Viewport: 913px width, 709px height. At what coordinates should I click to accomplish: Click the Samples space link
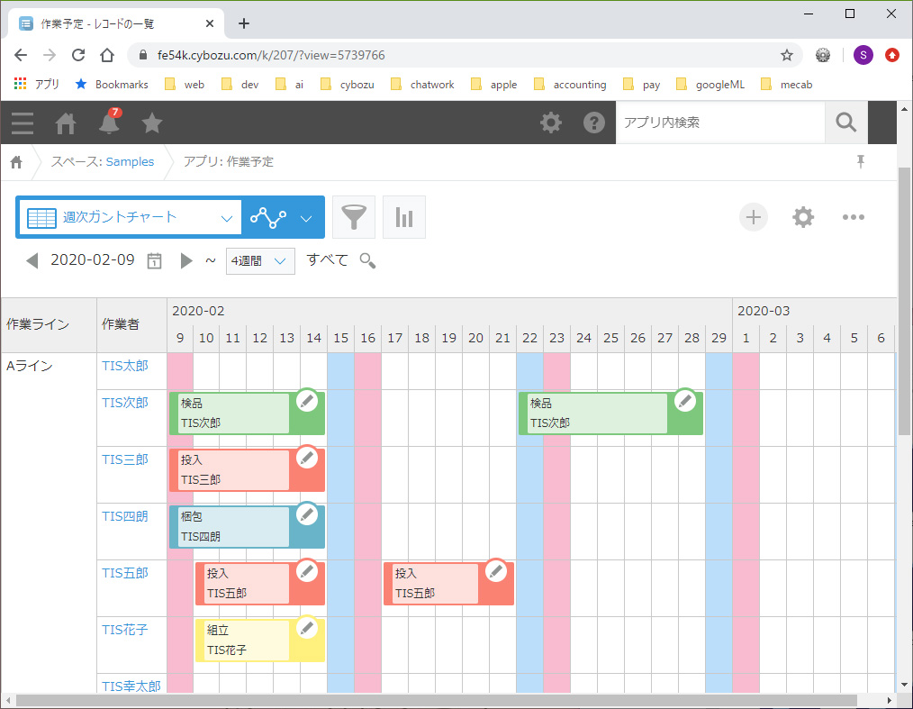click(130, 162)
